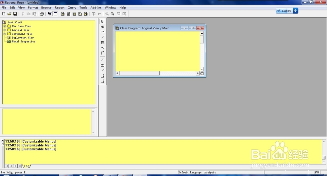
Task: Select the Class tool
Action: coord(102,43)
